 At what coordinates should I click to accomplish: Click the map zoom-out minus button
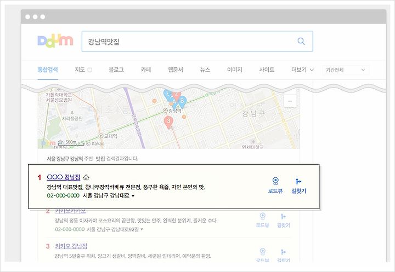290,101
